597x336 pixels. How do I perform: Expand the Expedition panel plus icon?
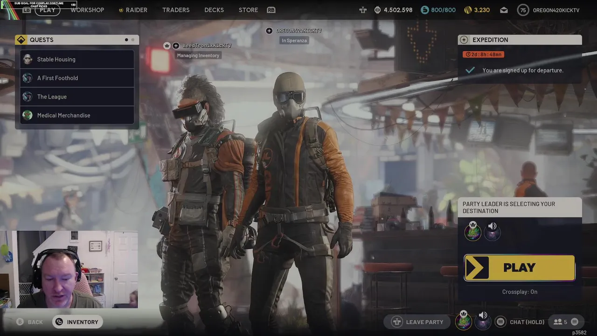(x=464, y=40)
